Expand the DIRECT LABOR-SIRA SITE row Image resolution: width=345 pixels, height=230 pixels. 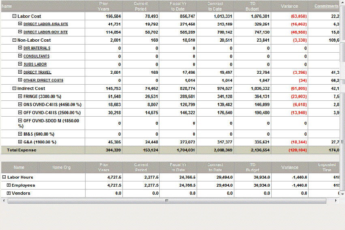tap(20, 24)
